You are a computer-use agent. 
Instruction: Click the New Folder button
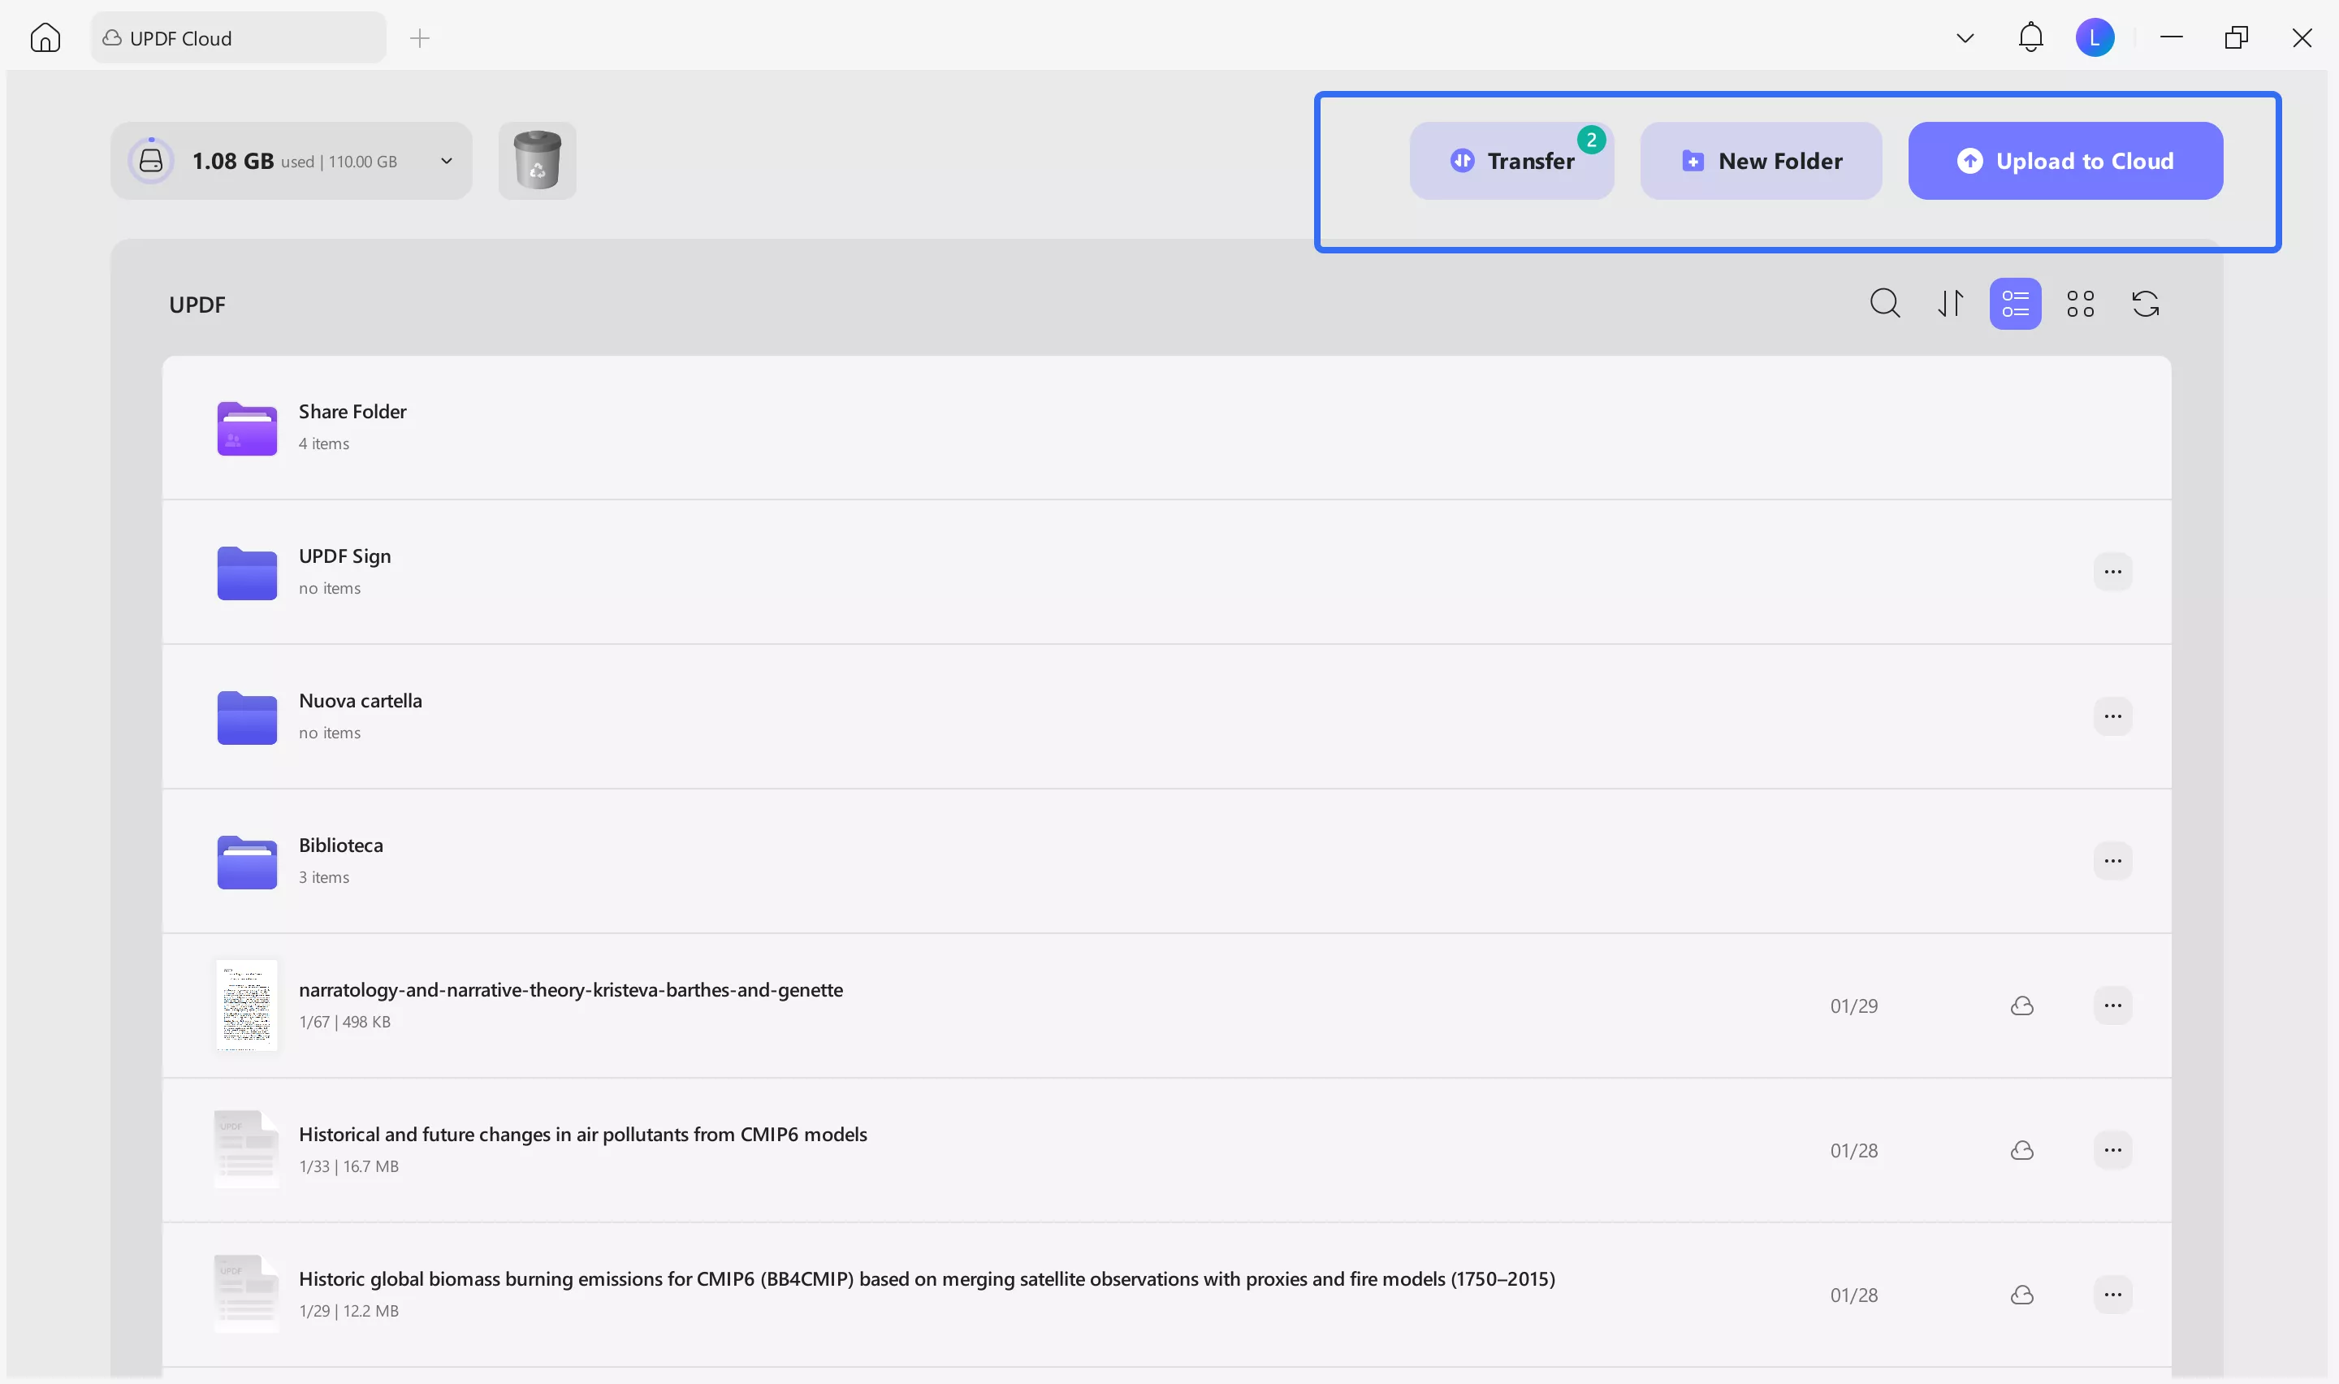click(x=1760, y=160)
